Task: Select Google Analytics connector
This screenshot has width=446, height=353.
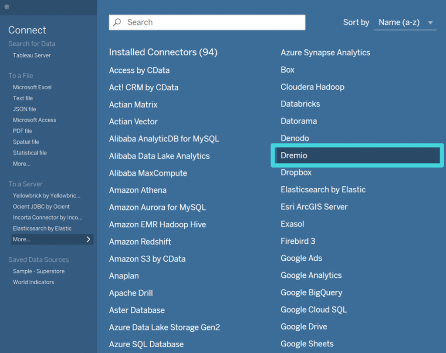Action: click(311, 276)
